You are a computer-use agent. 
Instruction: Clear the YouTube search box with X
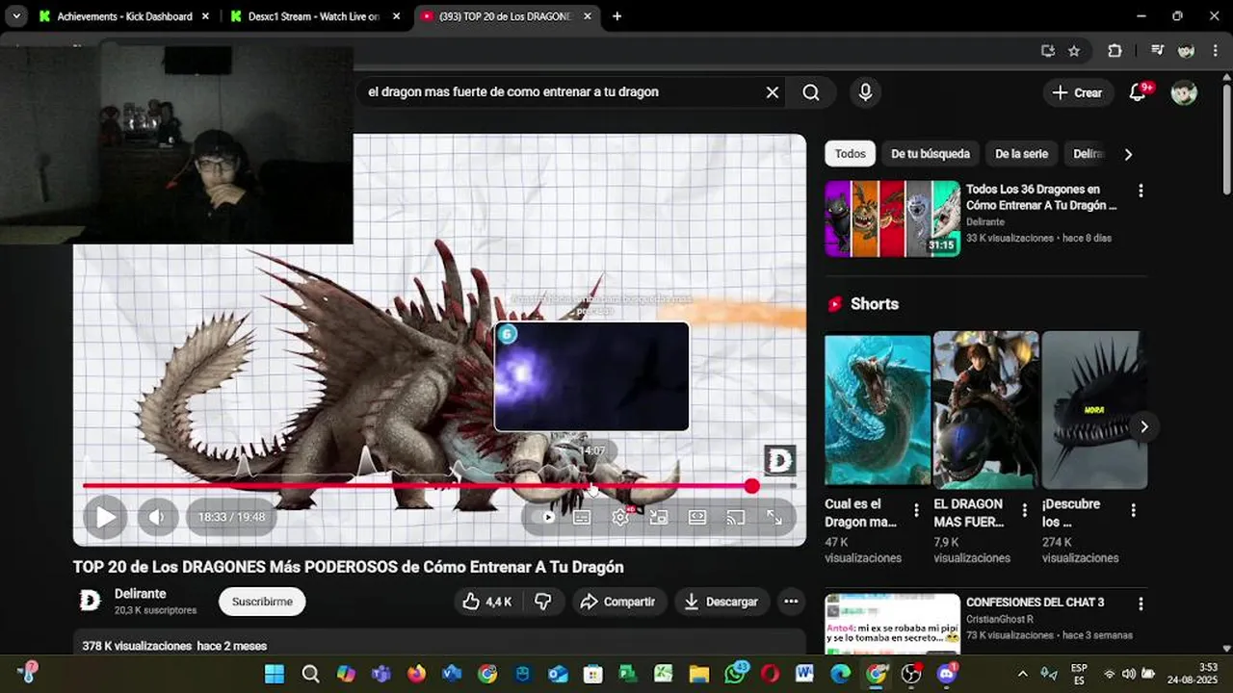click(772, 92)
